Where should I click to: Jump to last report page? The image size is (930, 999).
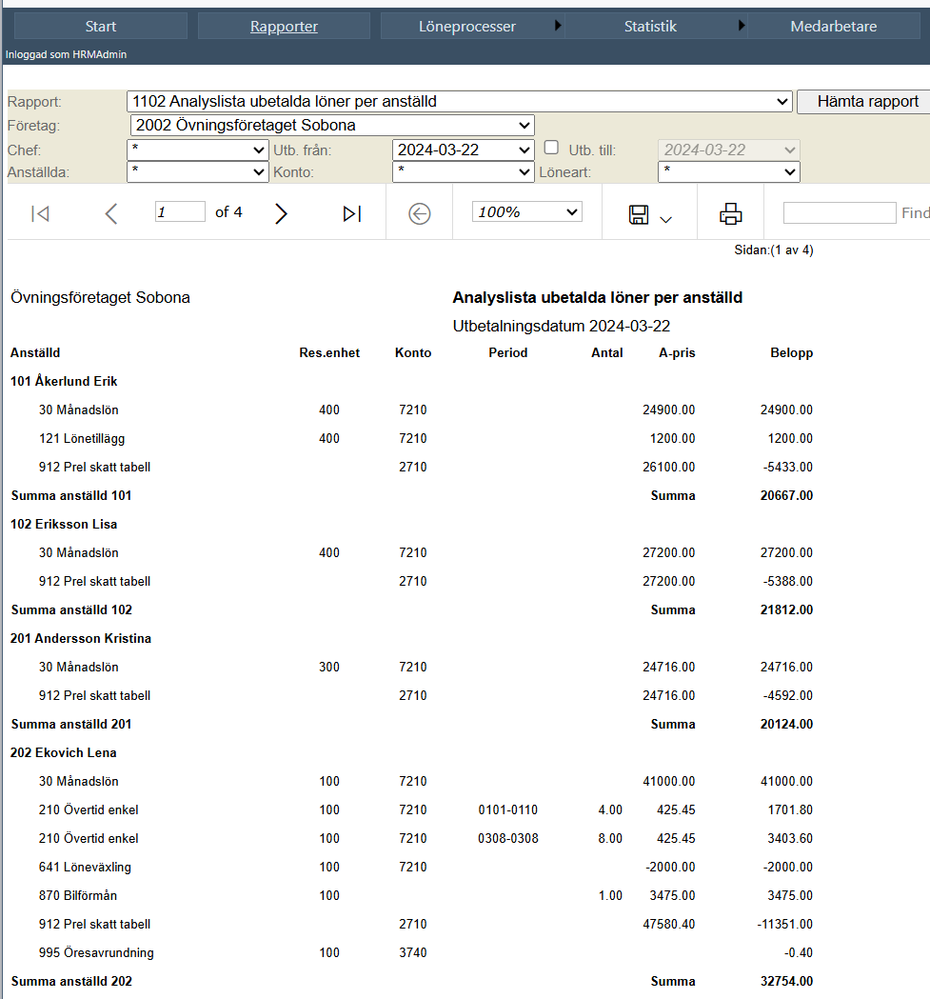point(352,213)
